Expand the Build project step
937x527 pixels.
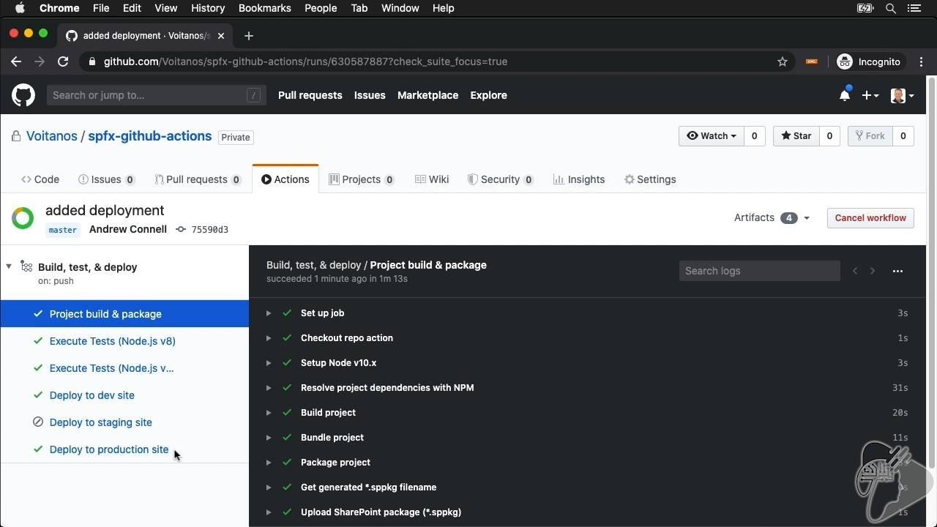click(588, 413)
